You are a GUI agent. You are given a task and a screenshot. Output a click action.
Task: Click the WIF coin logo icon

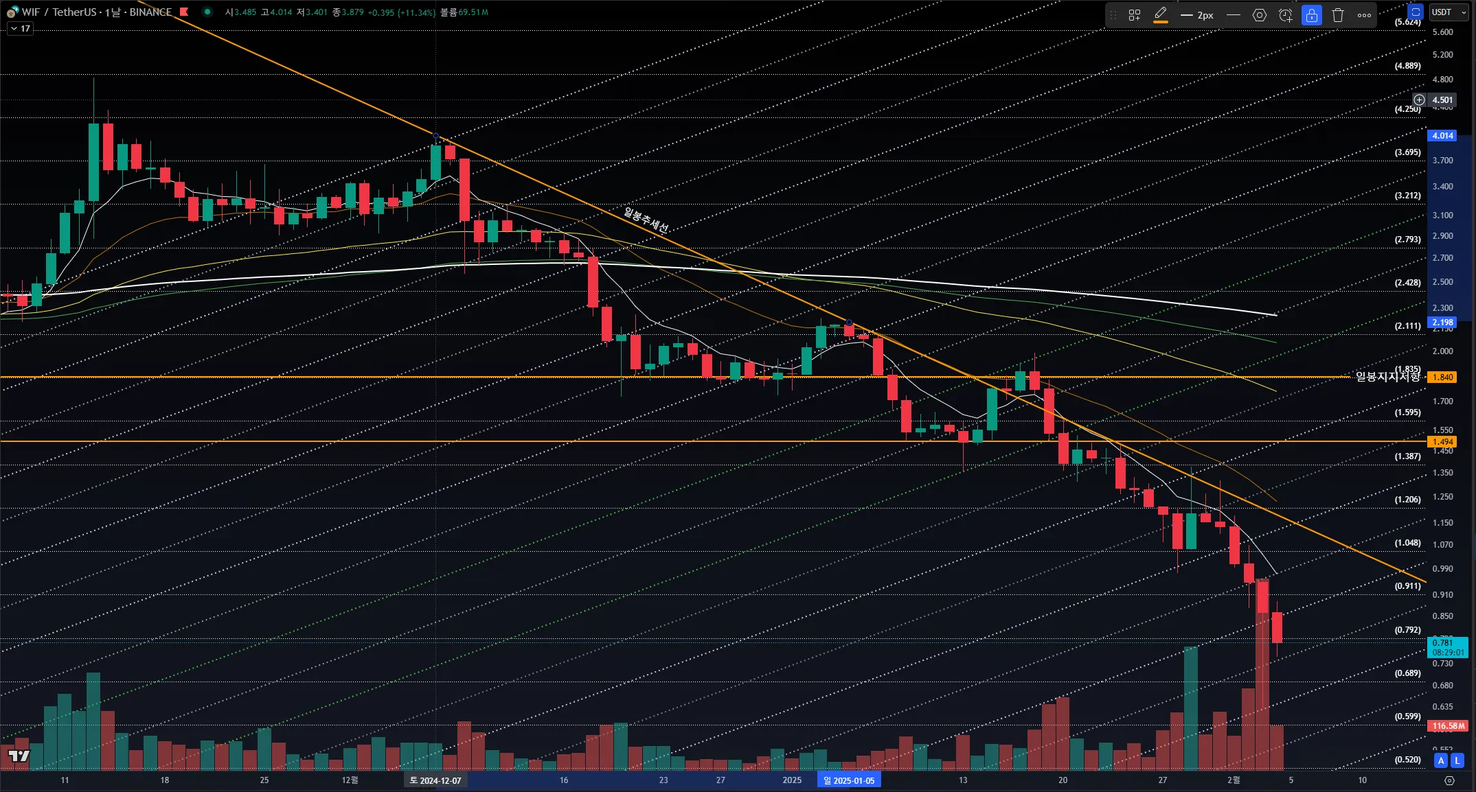click(x=12, y=12)
